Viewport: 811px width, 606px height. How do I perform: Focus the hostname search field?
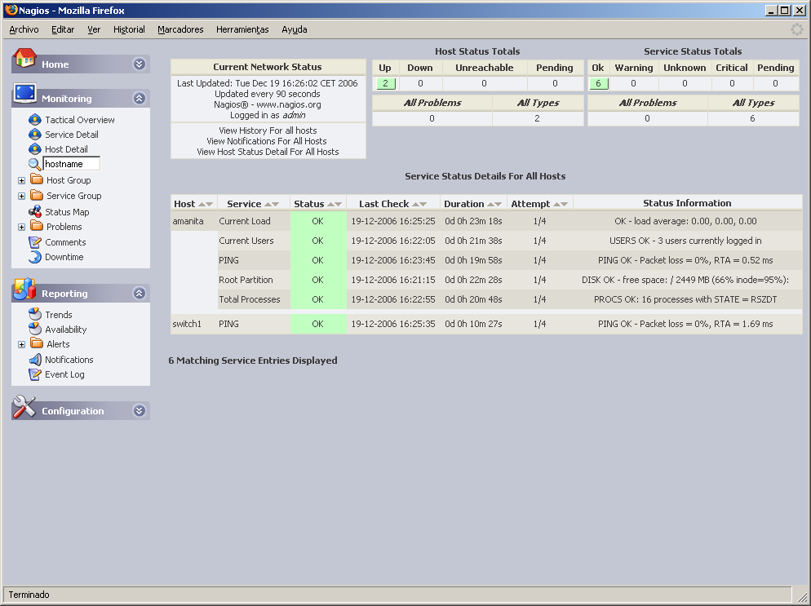tap(71, 164)
